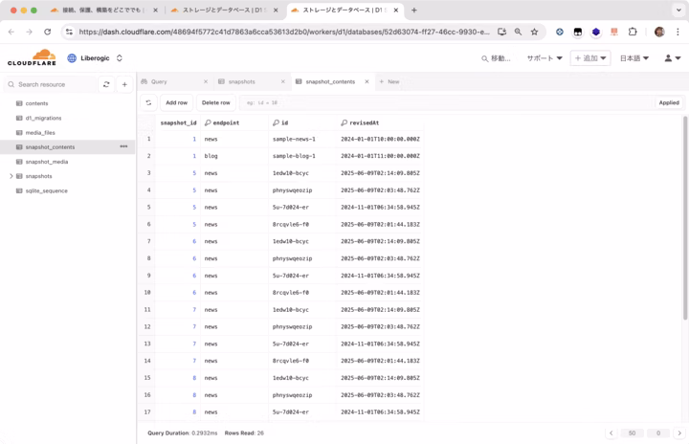Open a New tab in the editor

pyautogui.click(x=389, y=82)
